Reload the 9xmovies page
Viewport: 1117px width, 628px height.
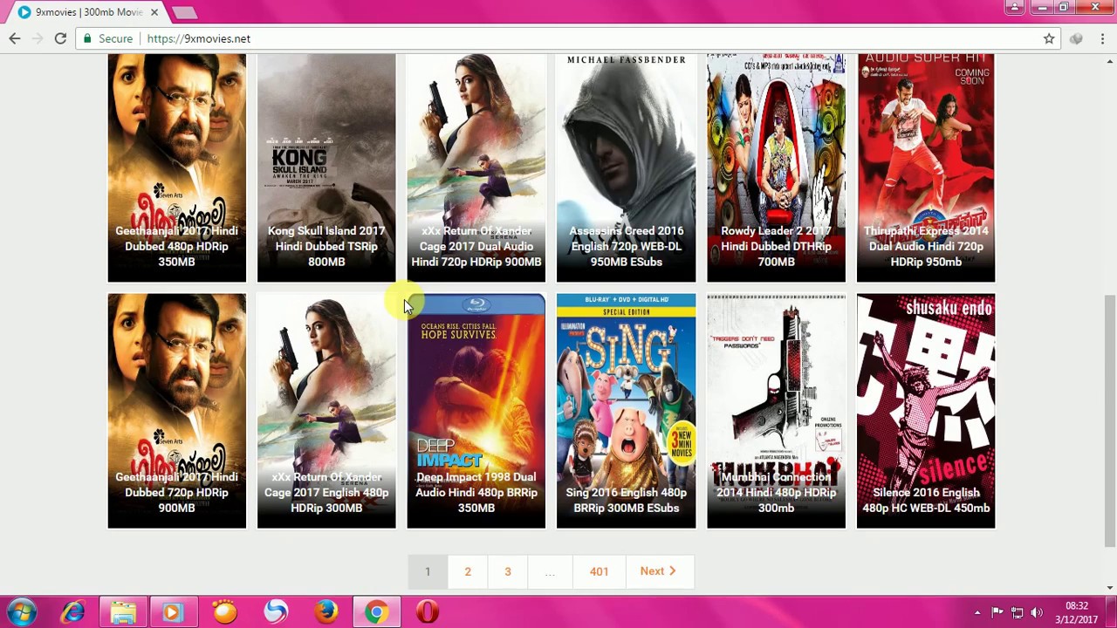tap(60, 38)
